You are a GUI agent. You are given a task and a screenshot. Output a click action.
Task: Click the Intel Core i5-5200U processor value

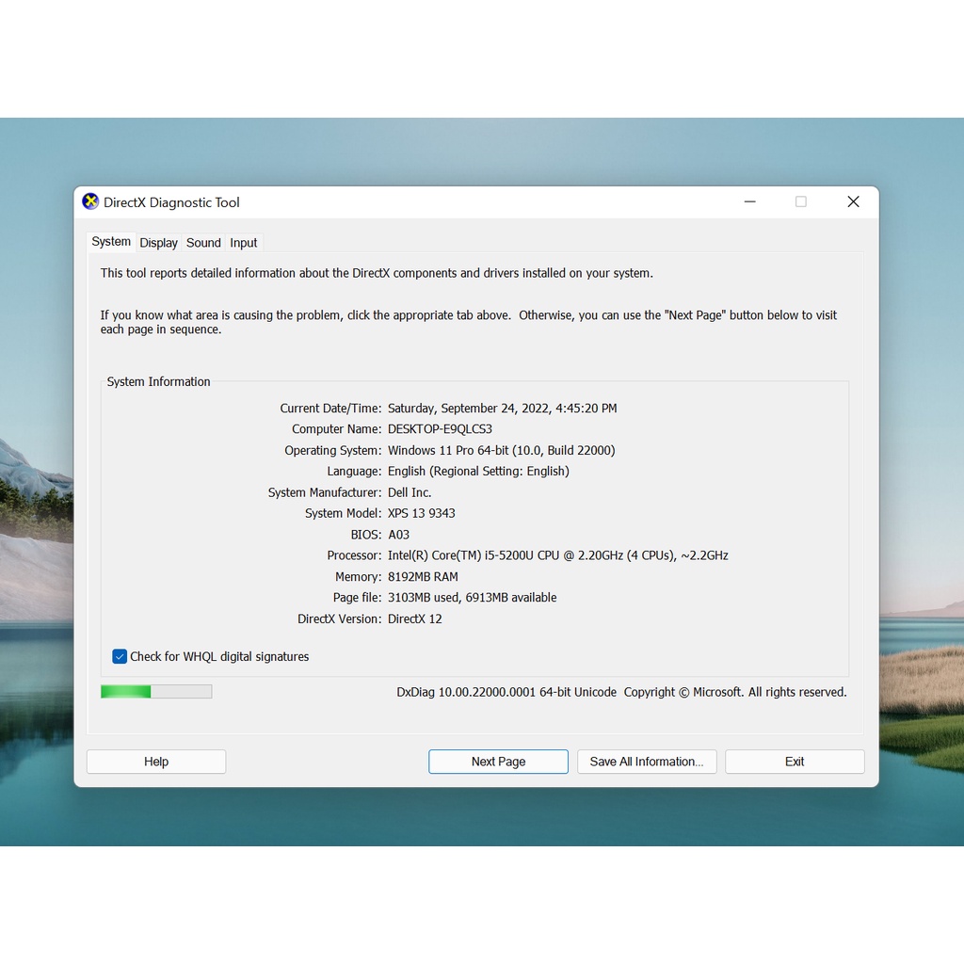coord(558,555)
